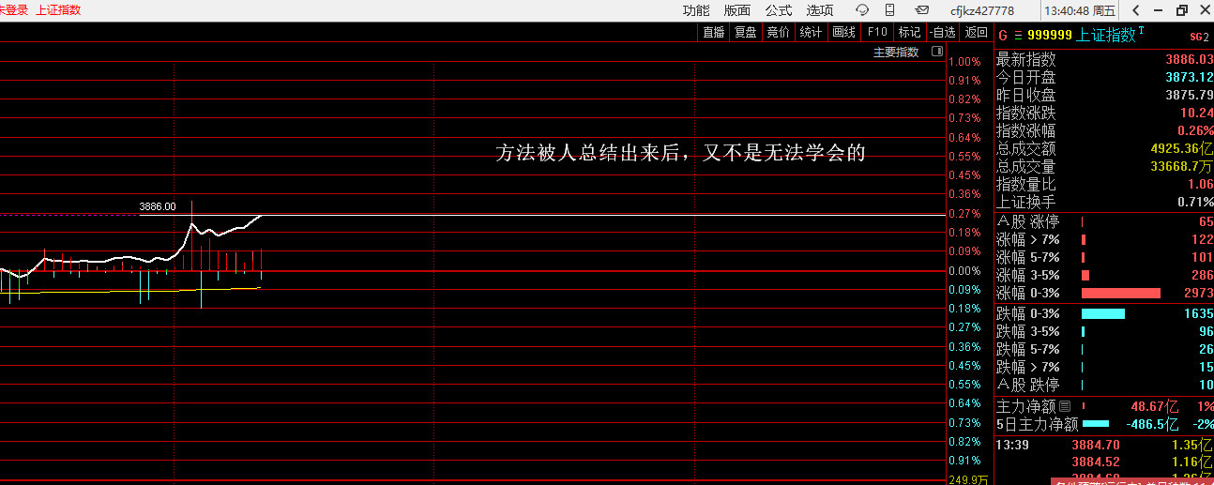Toggle the panel icon beside 主要指数
This screenshot has width=1214, height=485.
pyautogui.click(x=936, y=53)
